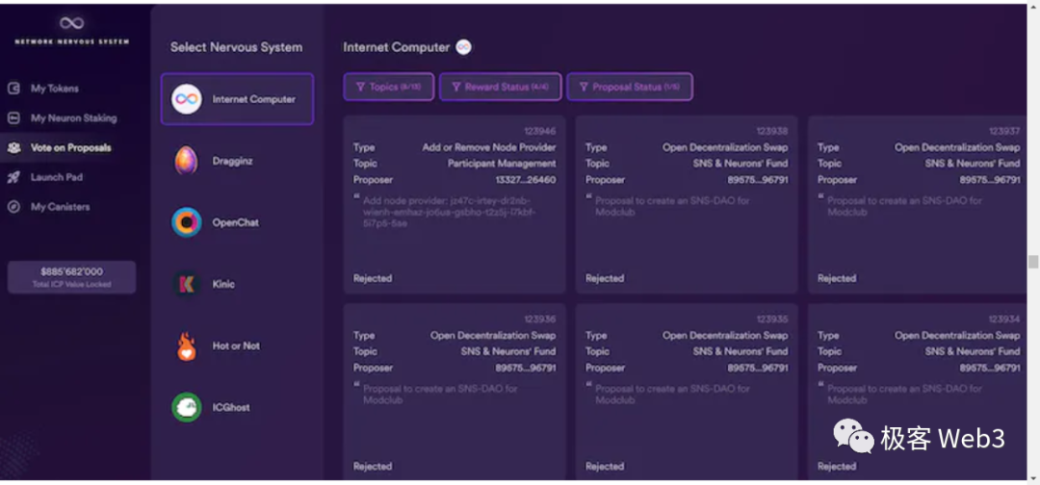Click 'SNS & Neurons' Fund' in proposal 123935
Image resolution: width=1040 pixels, height=485 pixels.
741,351
